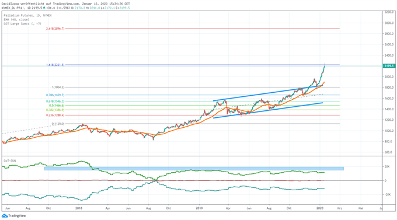
Task: Click the 1600.0 price axis label
Action: (x=389, y=98)
